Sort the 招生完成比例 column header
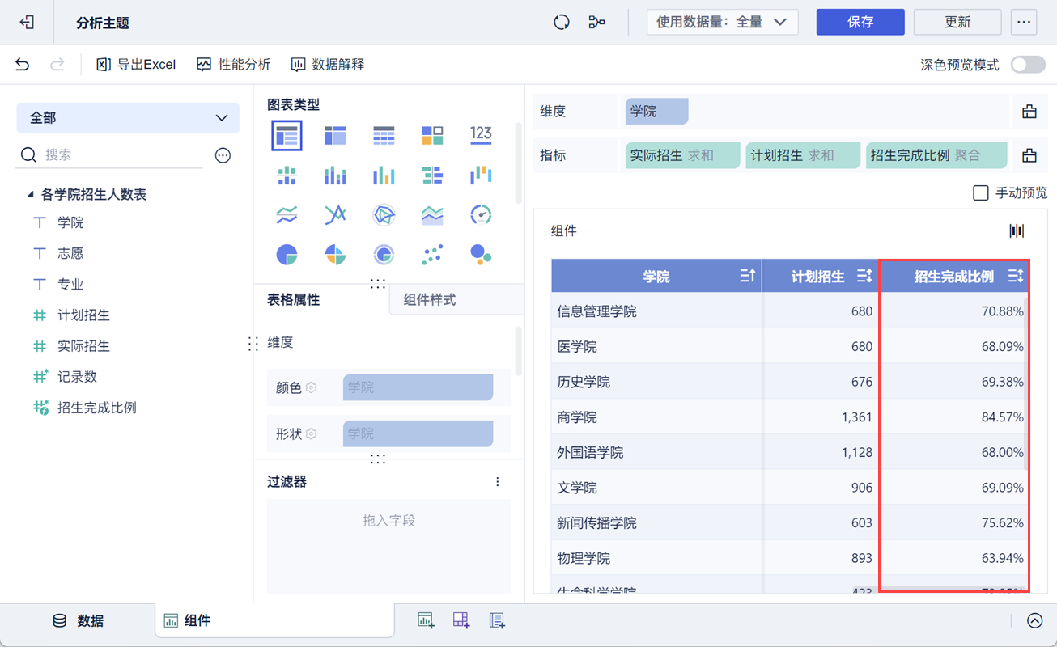The width and height of the screenshot is (1057, 647). coord(1016,277)
